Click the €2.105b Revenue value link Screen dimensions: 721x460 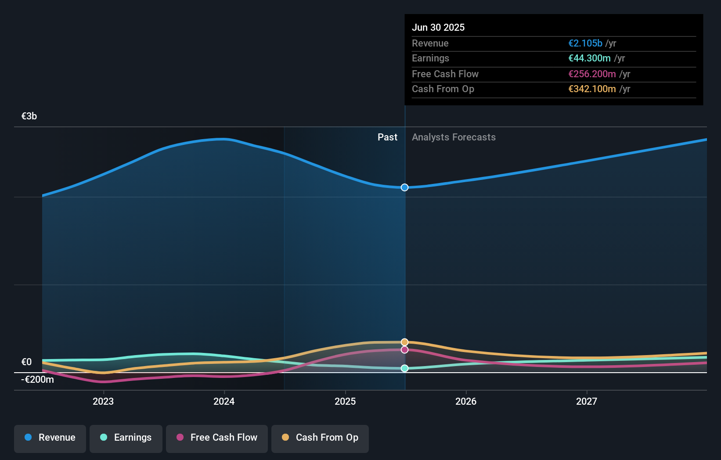click(585, 43)
